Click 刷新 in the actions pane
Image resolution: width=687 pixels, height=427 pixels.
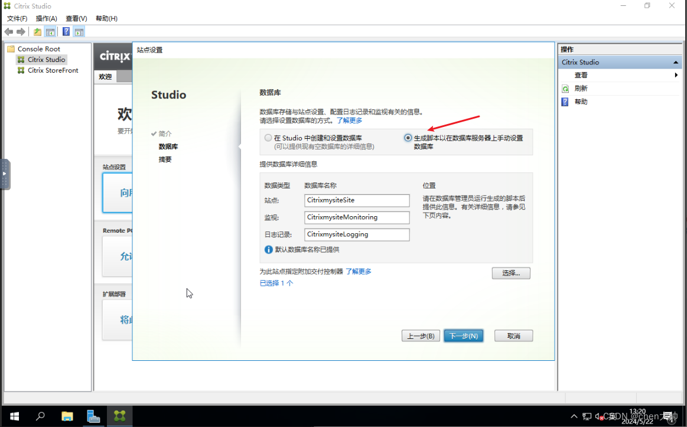pos(581,89)
